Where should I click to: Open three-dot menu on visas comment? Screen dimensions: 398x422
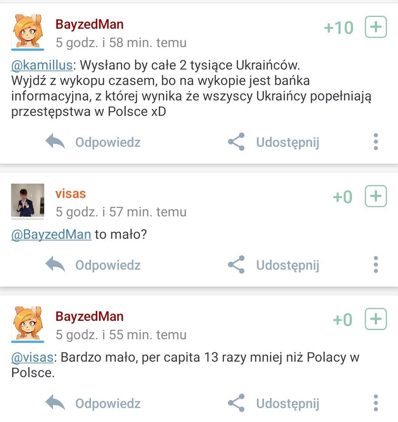click(x=376, y=265)
